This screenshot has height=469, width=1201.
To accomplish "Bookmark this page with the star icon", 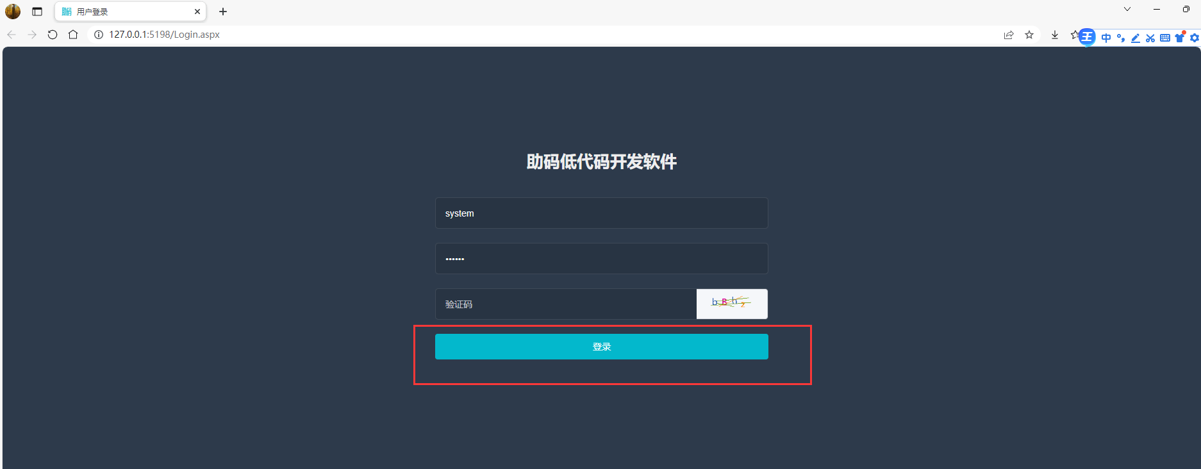I will 1029,35.
